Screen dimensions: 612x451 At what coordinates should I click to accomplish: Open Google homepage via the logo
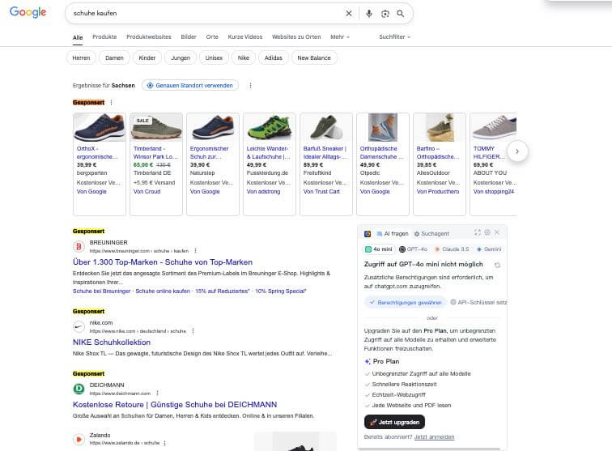pos(28,12)
